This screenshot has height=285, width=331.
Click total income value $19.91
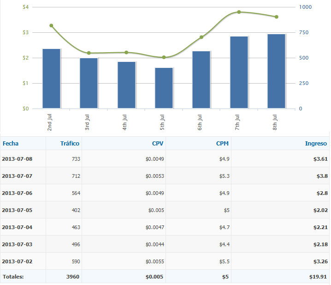318,277
